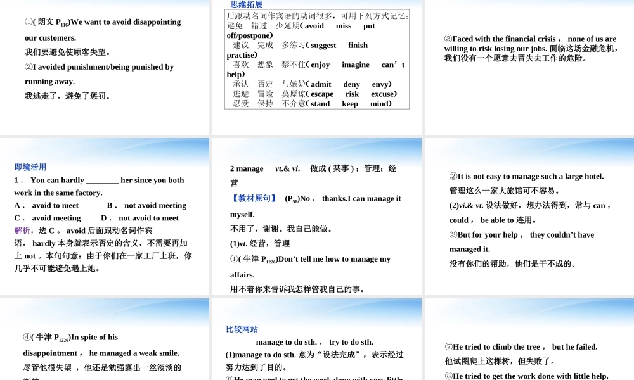Select option A 'avoid to meet'
The image size is (634, 380).
tap(46, 206)
